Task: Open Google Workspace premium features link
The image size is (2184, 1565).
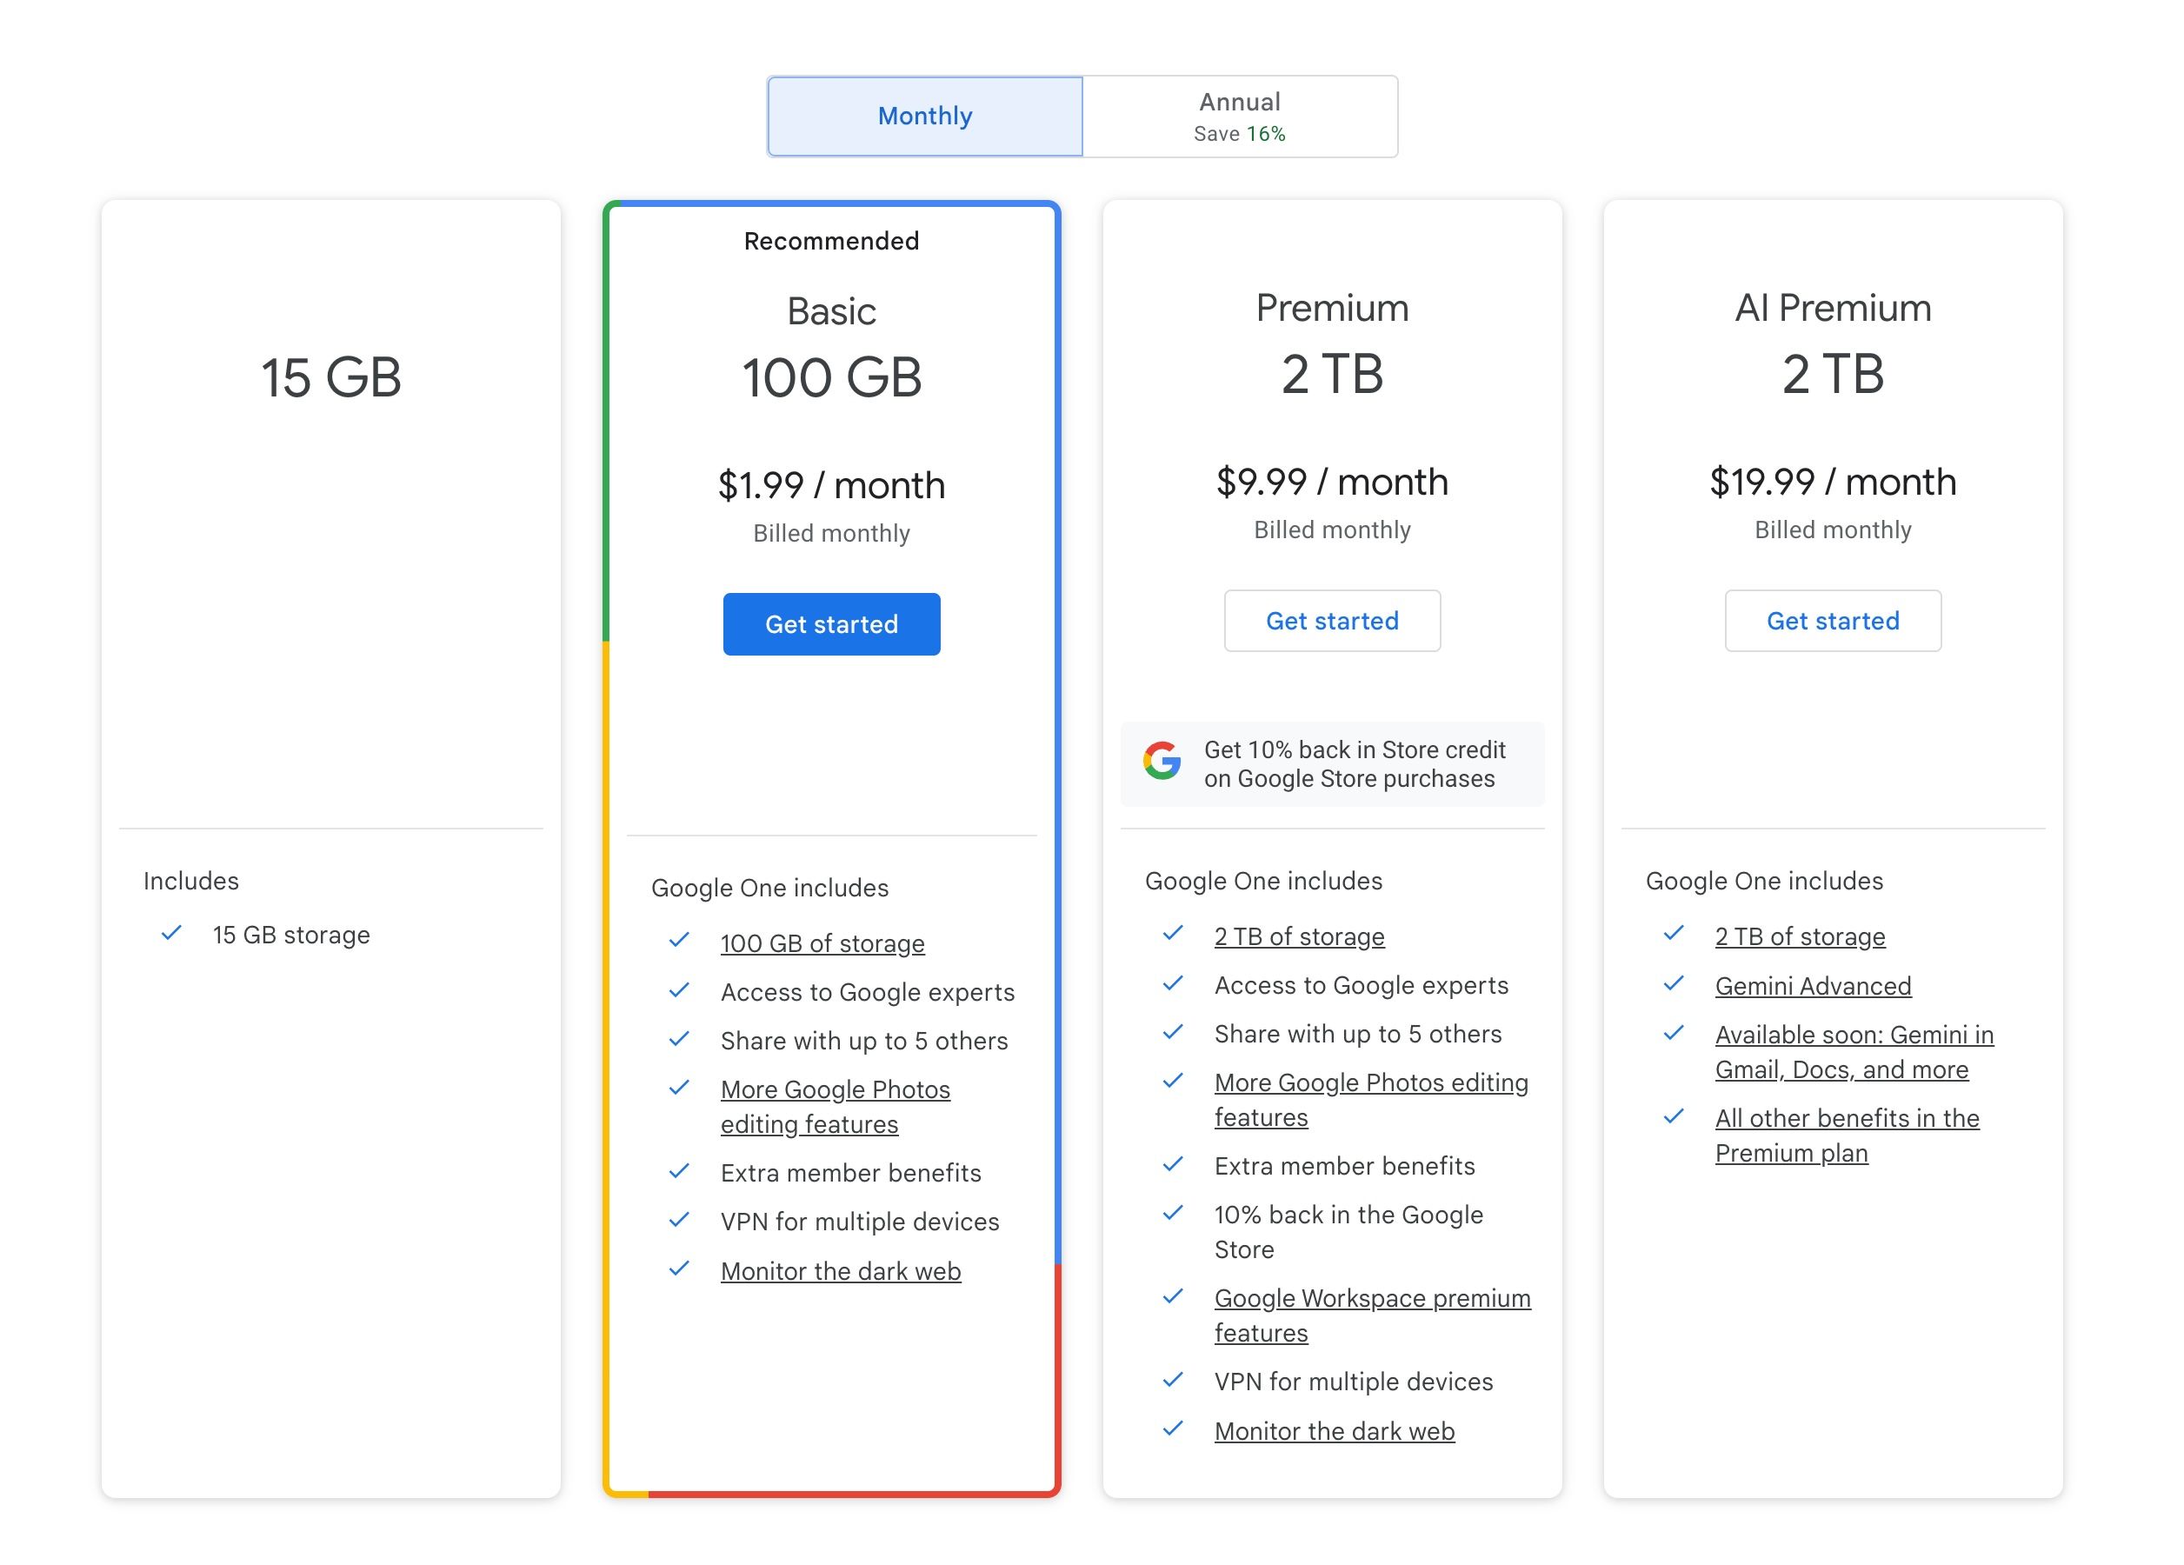Action: [x=1371, y=1298]
